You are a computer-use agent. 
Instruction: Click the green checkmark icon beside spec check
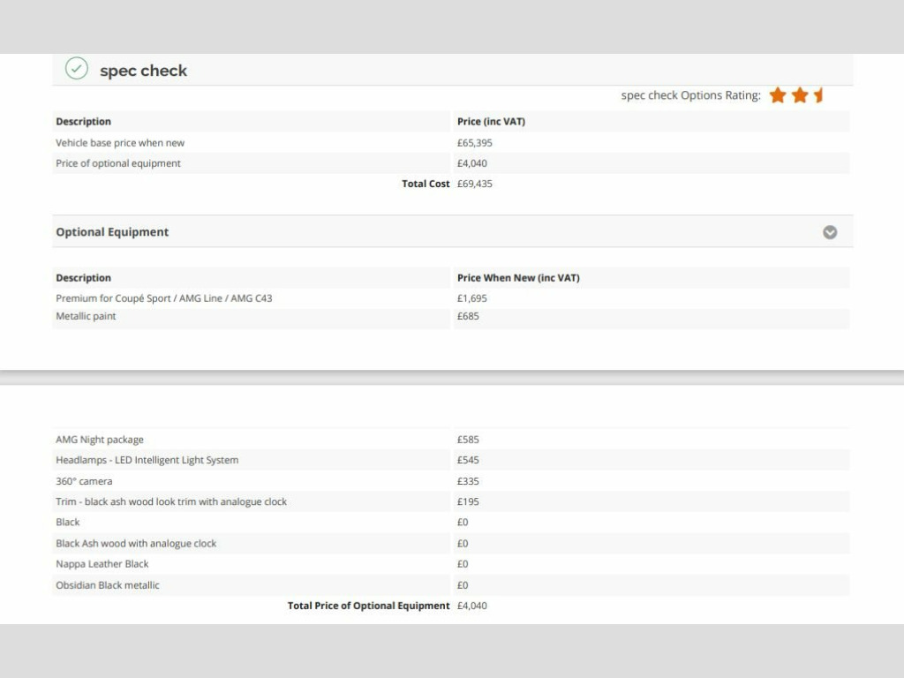pyautogui.click(x=77, y=69)
